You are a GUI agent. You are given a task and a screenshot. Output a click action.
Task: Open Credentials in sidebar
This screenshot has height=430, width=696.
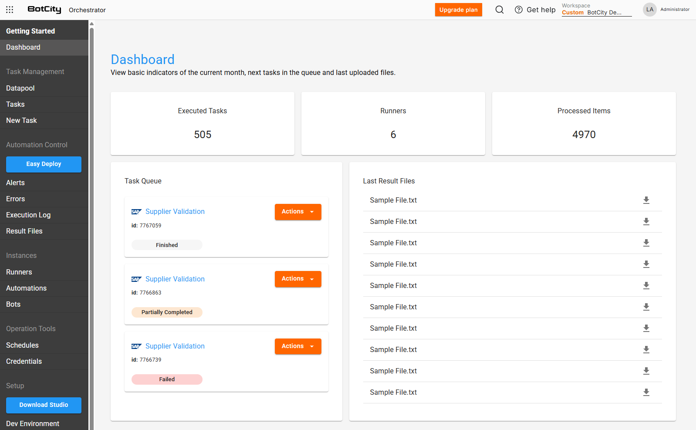pos(44,361)
